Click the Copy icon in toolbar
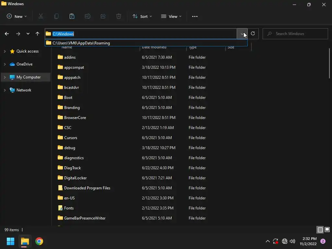This screenshot has height=249, width=332. tap(56, 16)
